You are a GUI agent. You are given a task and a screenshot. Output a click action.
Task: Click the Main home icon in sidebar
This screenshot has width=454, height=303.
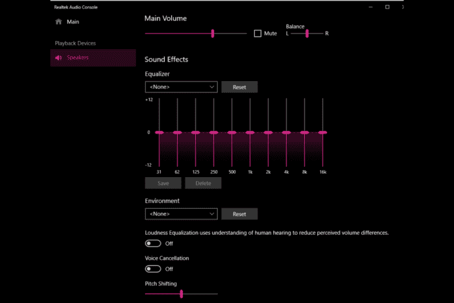coord(58,21)
